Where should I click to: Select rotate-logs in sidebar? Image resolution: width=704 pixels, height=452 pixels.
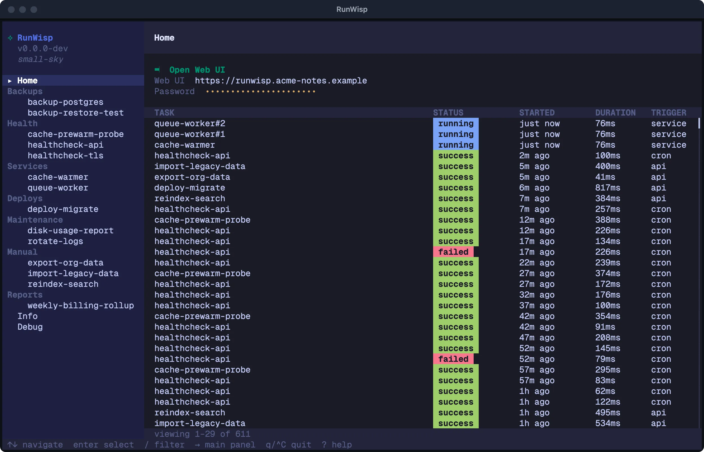point(55,241)
